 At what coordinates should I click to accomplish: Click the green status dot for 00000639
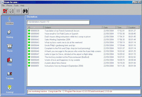coord(29,31)
